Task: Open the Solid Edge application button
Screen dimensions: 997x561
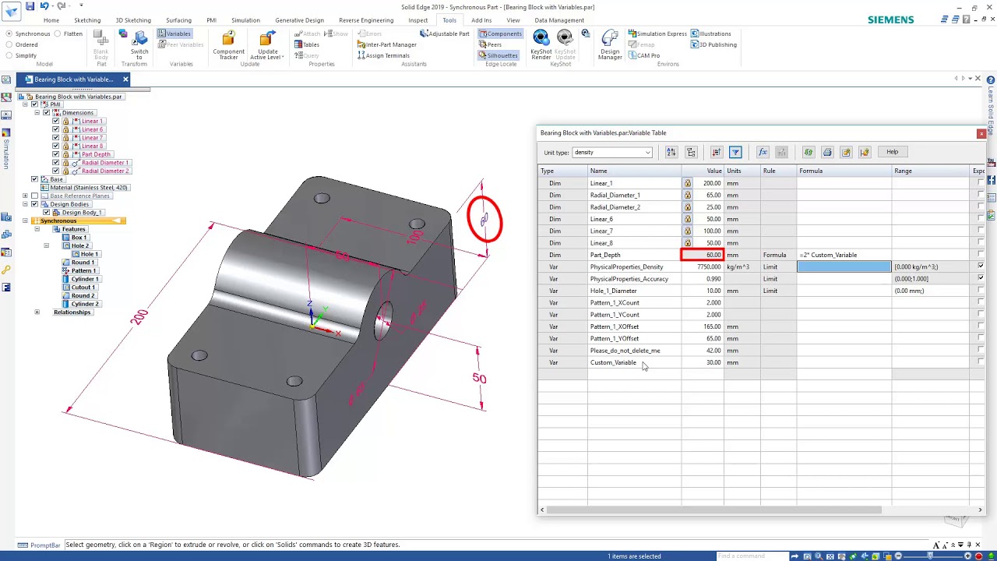Action: click(x=10, y=11)
